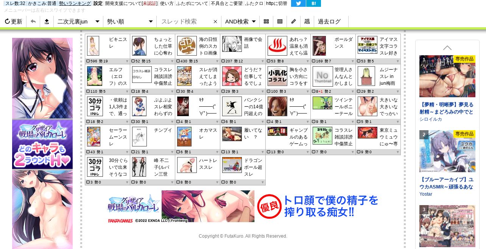Open the NG PICK filter icon
The height and width of the screenshot is (249, 486).
pyautogui.click(x=307, y=22)
